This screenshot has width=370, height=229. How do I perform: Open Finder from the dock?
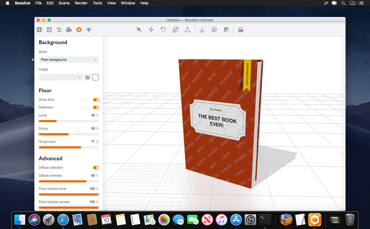(20, 220)
